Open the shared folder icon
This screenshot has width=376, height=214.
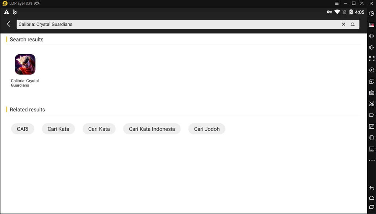pos(372,126)
